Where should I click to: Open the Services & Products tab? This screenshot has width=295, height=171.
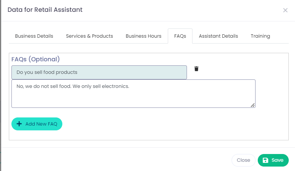point(89,36)
